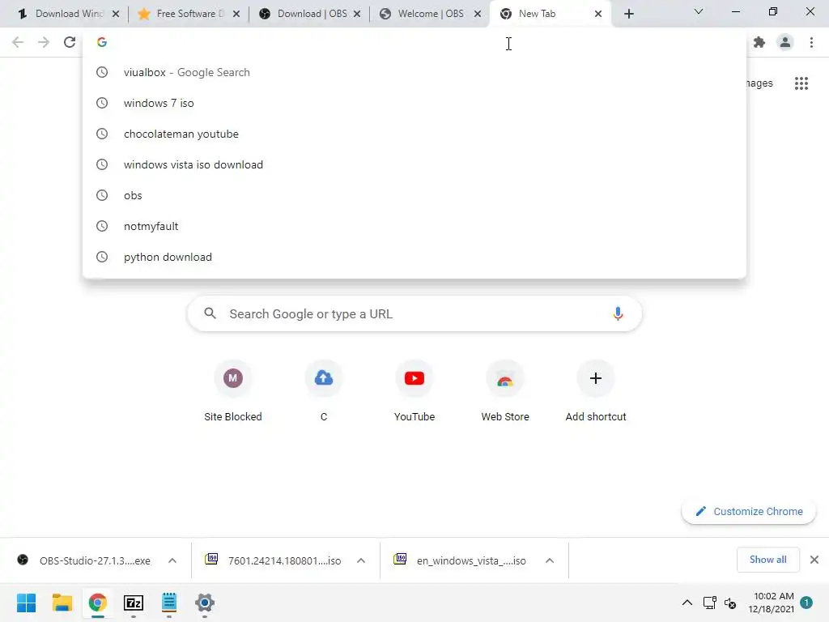The width and height of the screenshot is (829, 622).
Task: Open File Explorer from taskbar
Action: [62, 603]
